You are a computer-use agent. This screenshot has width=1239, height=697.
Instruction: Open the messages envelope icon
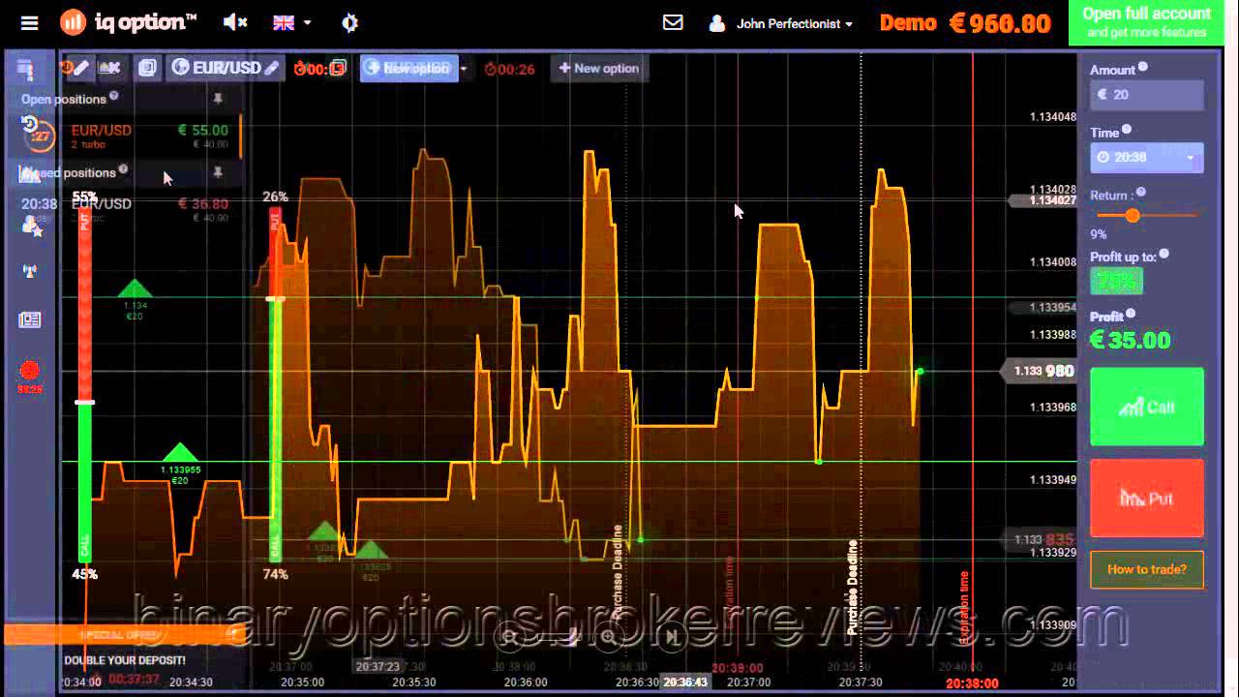(x=673, y=22)
